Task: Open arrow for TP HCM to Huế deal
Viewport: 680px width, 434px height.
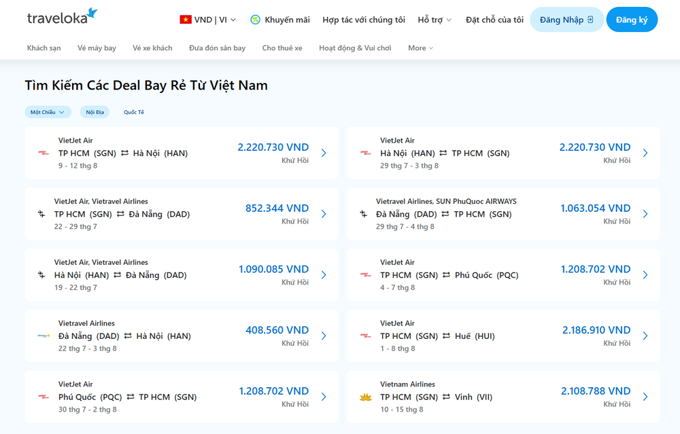Action: 645,336
